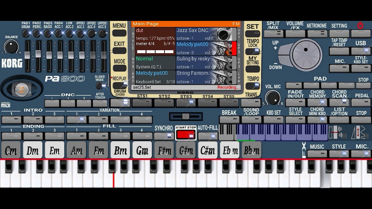Tap the FADE IN/OUT button
The image size is (372, 209).
click(296, 102)
